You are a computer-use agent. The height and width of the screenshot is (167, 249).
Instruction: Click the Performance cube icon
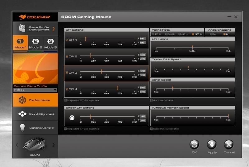(22, 100)
